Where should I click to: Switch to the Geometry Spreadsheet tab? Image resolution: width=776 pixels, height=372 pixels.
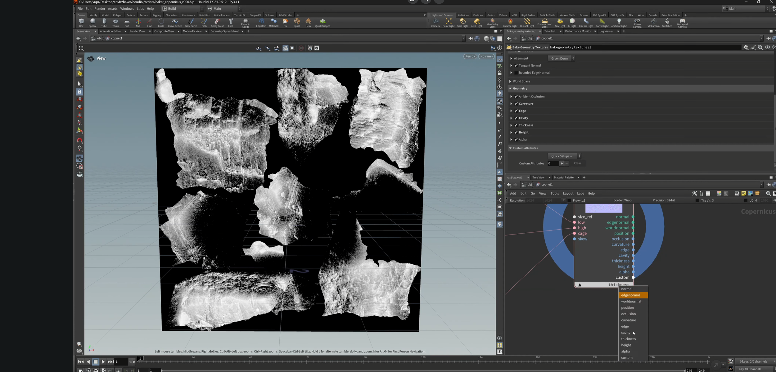[x=224, y=31]
